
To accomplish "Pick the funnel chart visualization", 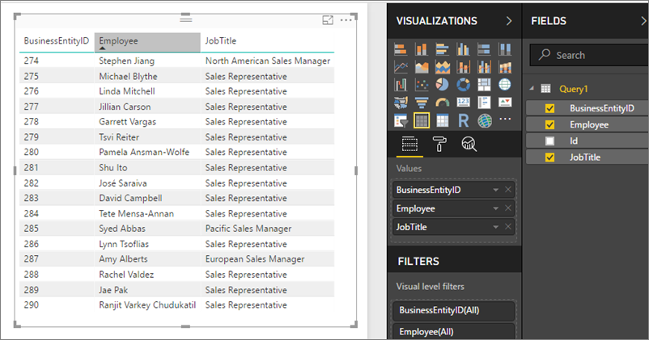I will coord(422,103).
